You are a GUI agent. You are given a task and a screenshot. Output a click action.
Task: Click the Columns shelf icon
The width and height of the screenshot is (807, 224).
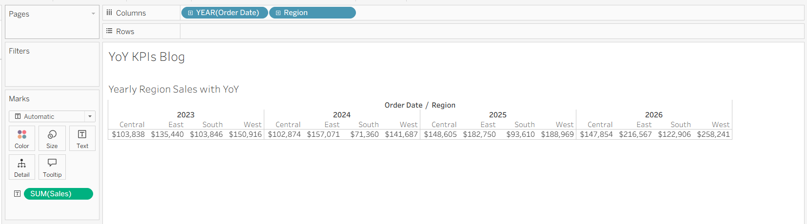pyautogui.click(x=109, y=13)
